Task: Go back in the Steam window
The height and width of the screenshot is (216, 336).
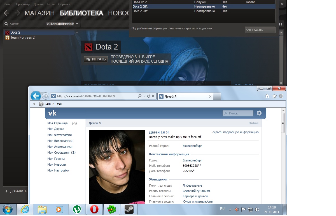Action: pyautogui.click(x=6, y=13)
